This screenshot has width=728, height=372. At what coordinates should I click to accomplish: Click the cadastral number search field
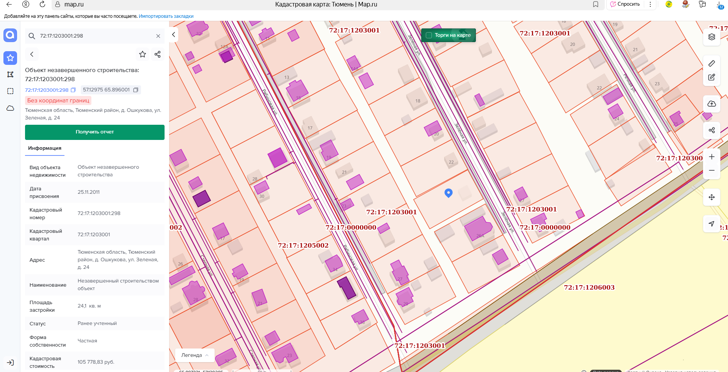95,36
